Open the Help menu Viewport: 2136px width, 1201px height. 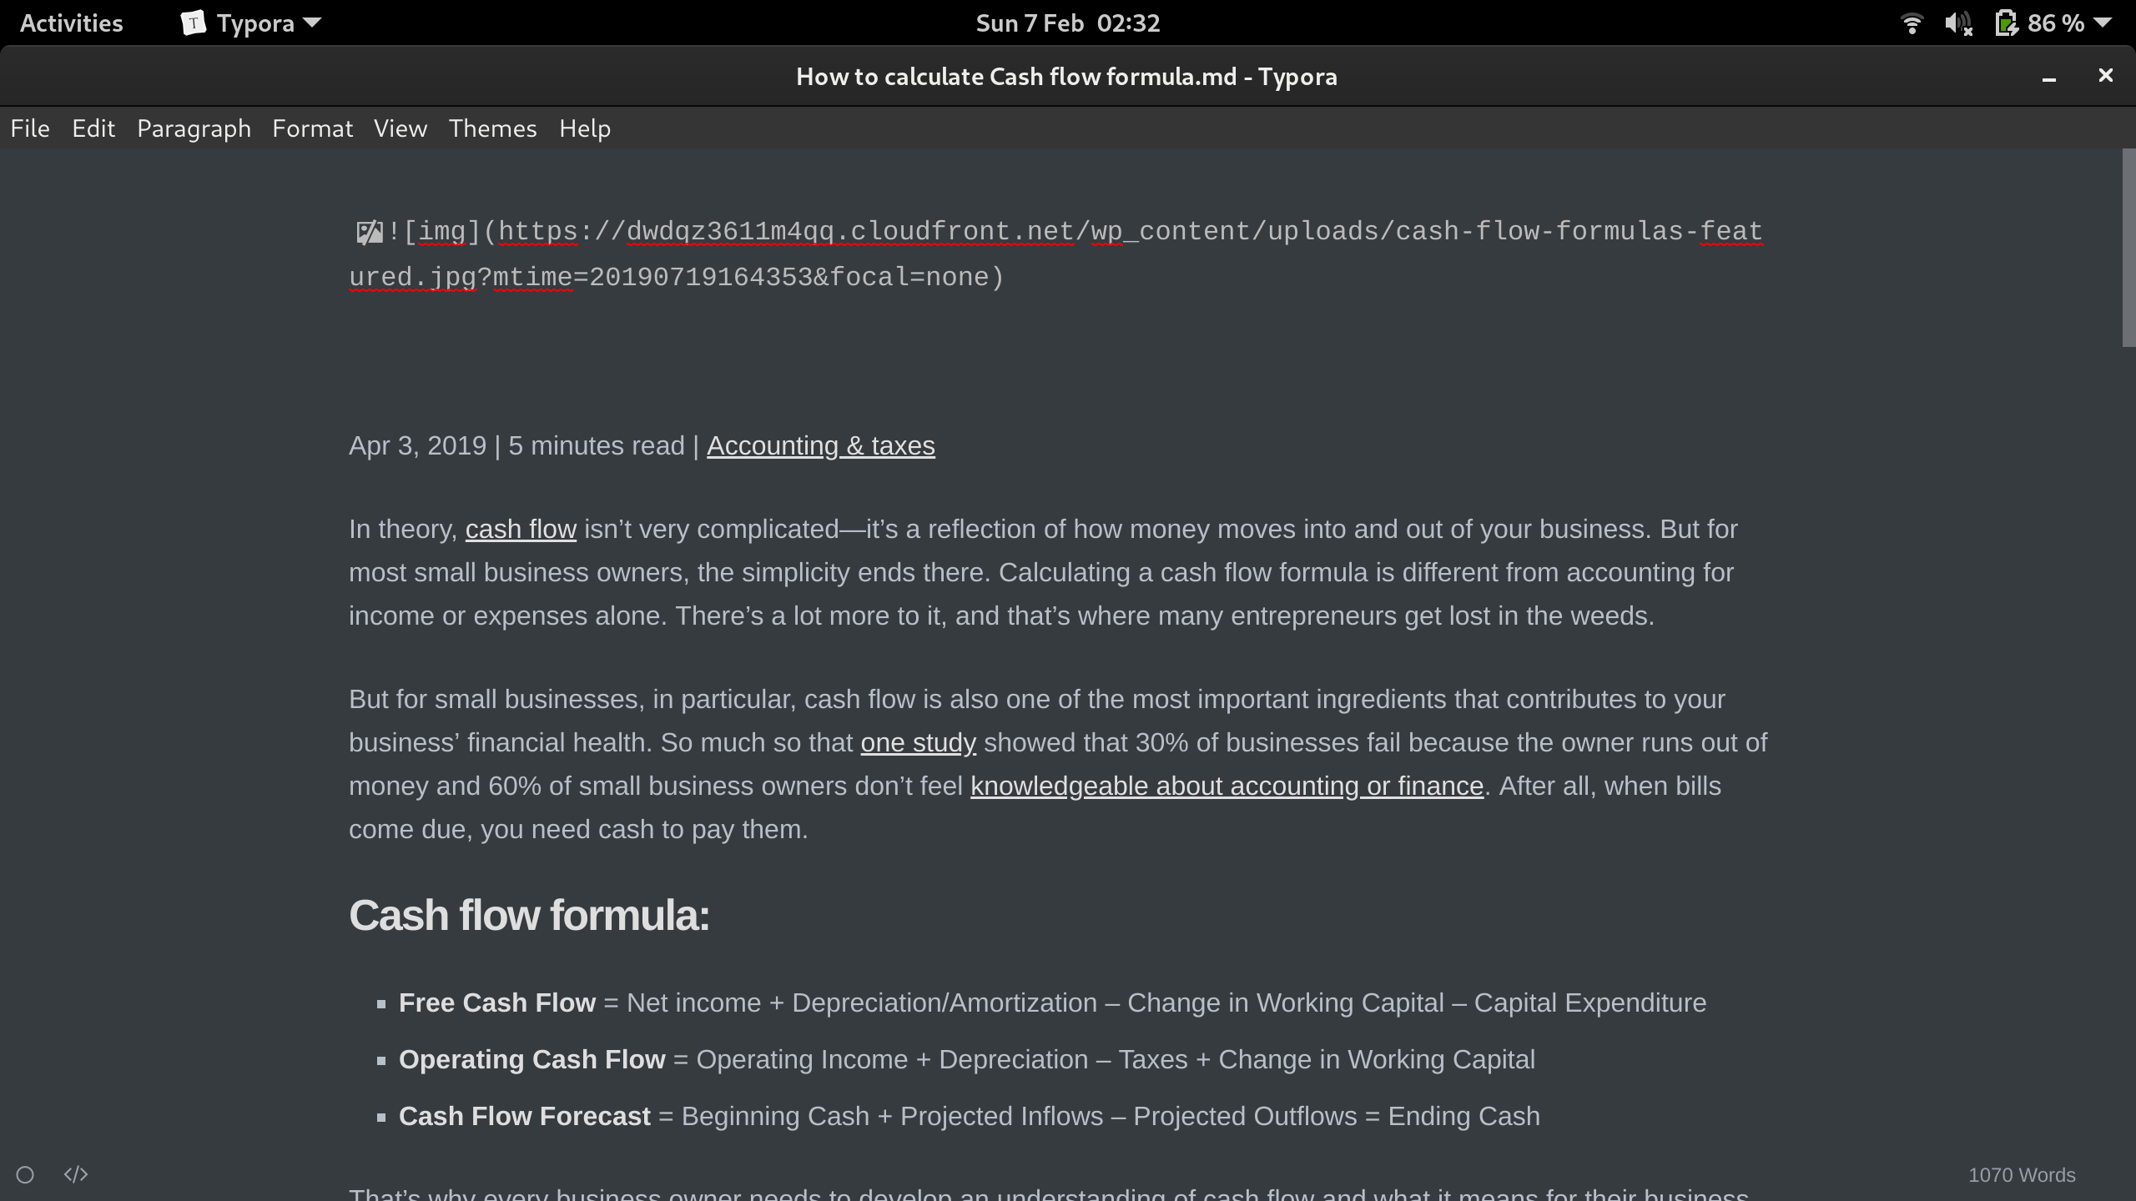coord(585,128)
